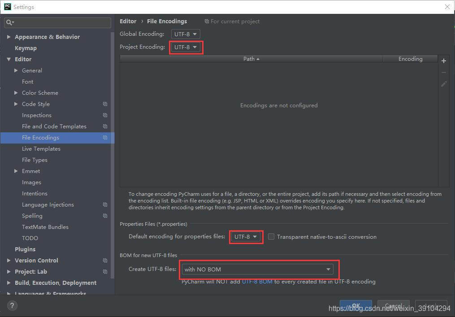Click the copy icon beside Version Control
Image resolution: width=455 pixels, height=317 pixels.
tap(105, 260)
